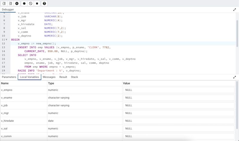239x141 pixels.
Task: Click the Step over toolbar icon
Action: [10, 3]
